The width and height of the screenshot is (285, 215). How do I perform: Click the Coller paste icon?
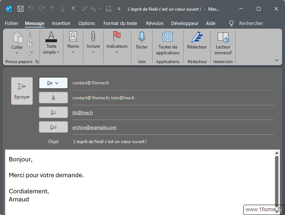[18, 37]
